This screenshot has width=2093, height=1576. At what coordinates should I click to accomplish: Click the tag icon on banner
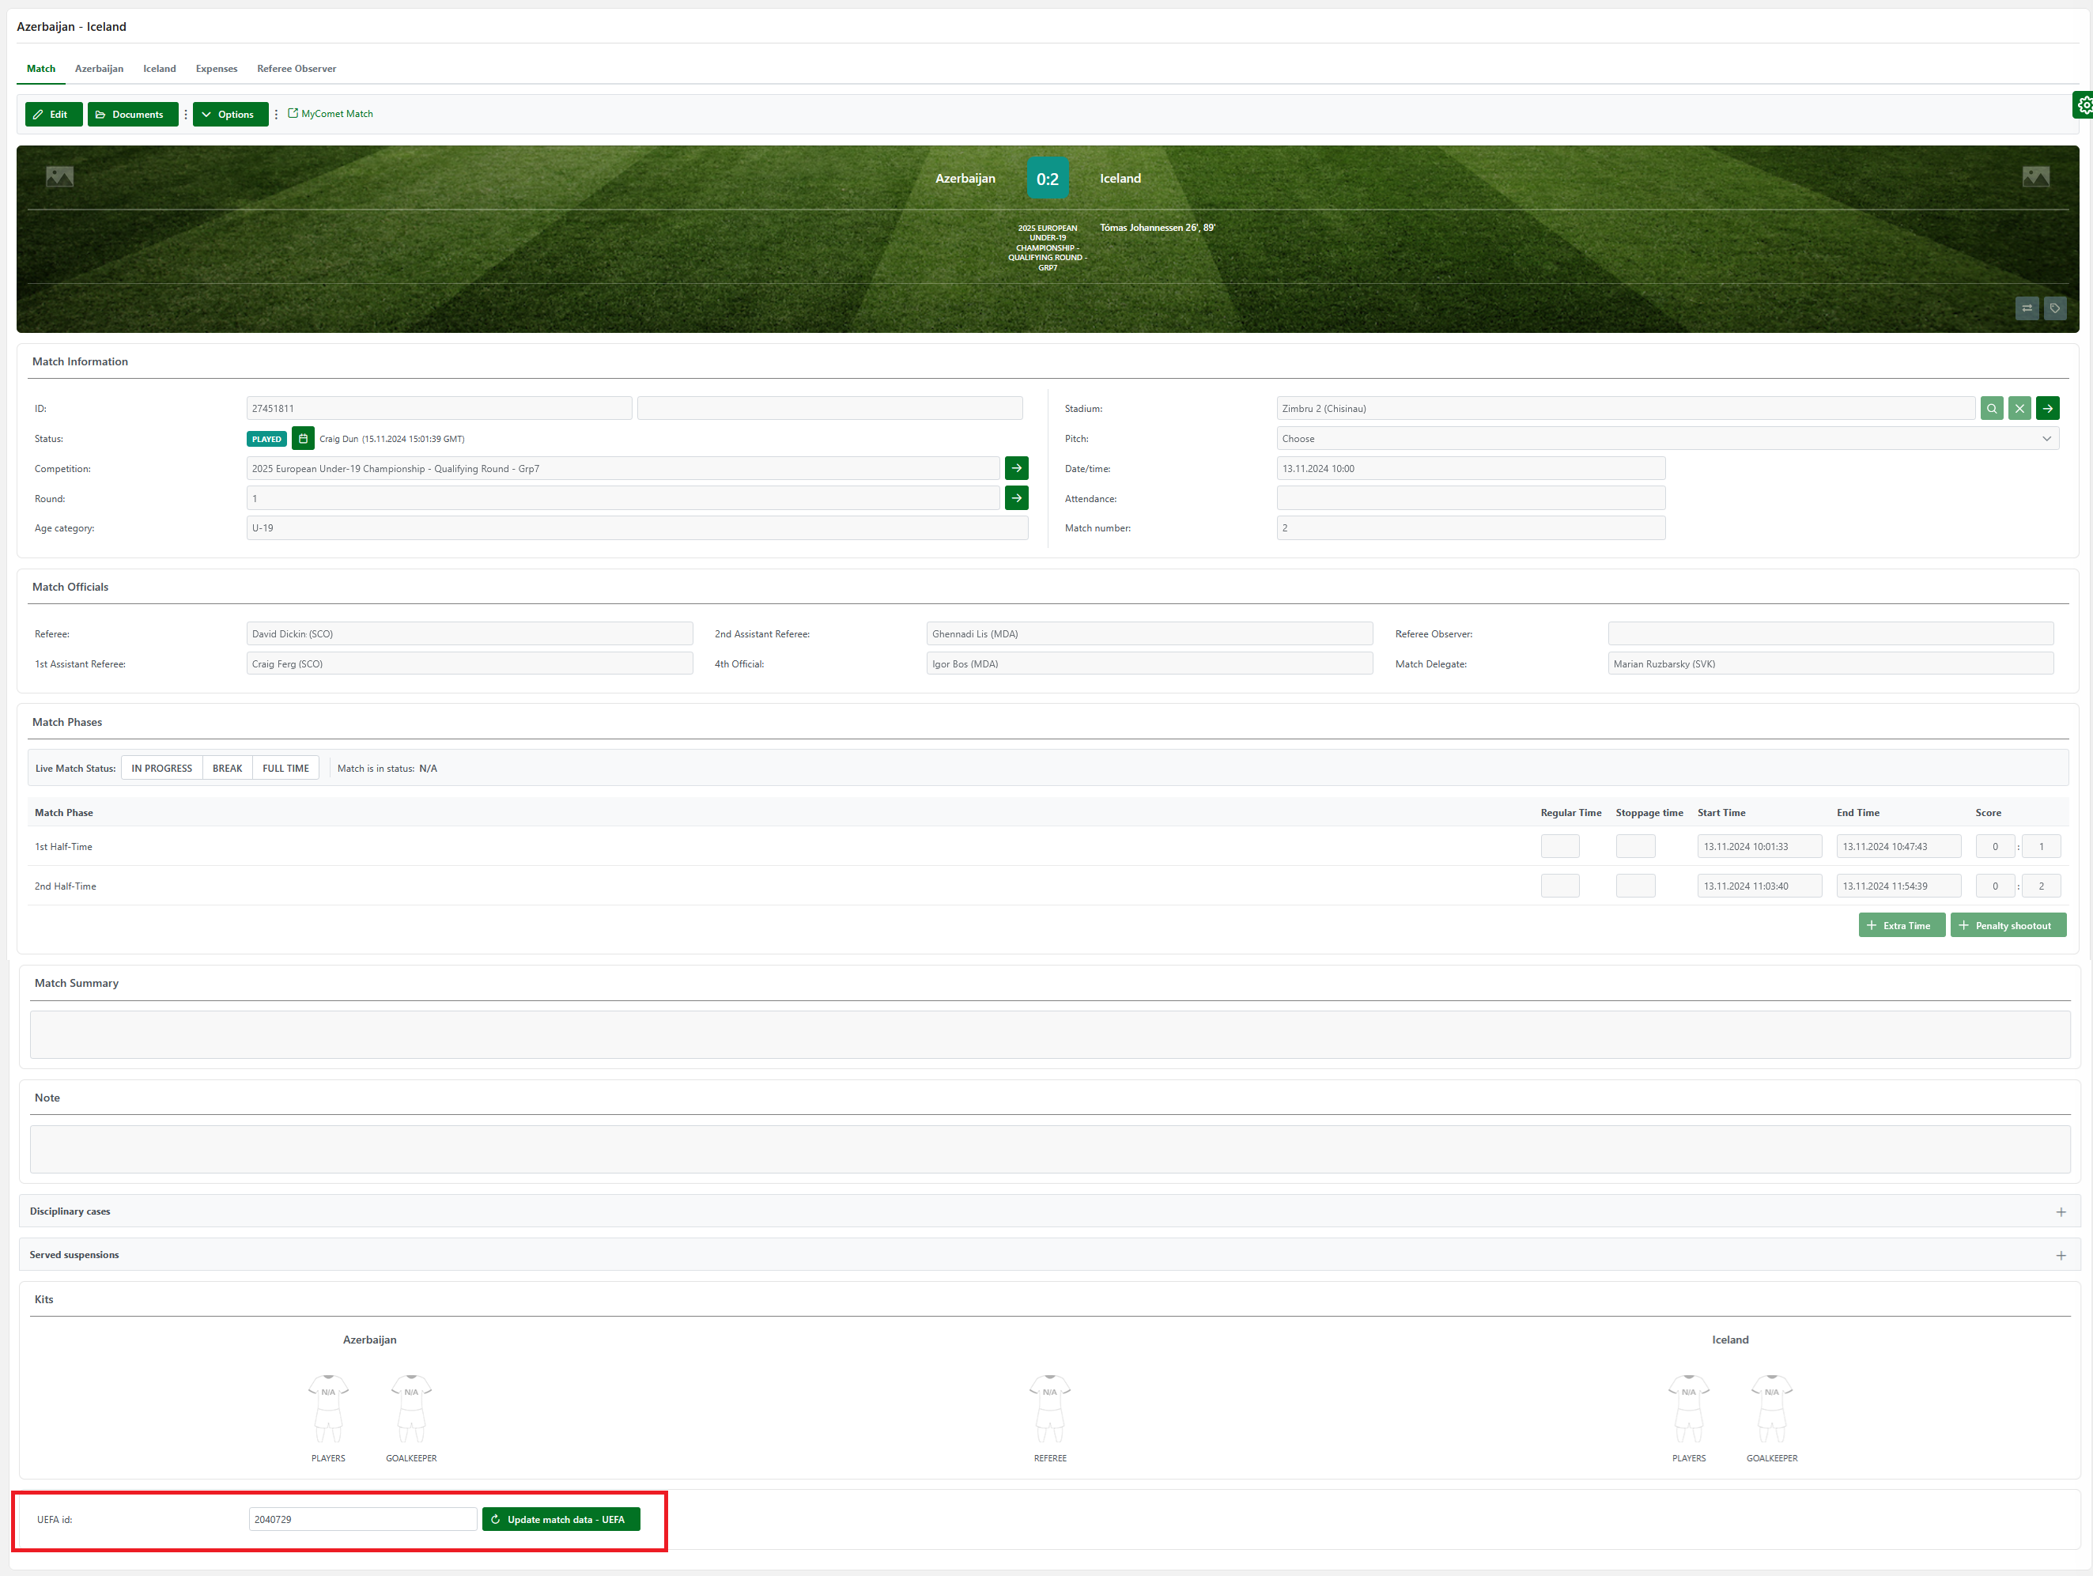pos(2055,308)
